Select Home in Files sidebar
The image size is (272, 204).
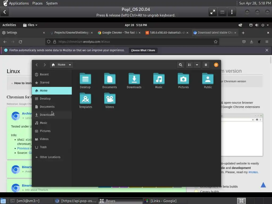pos(52,91)
